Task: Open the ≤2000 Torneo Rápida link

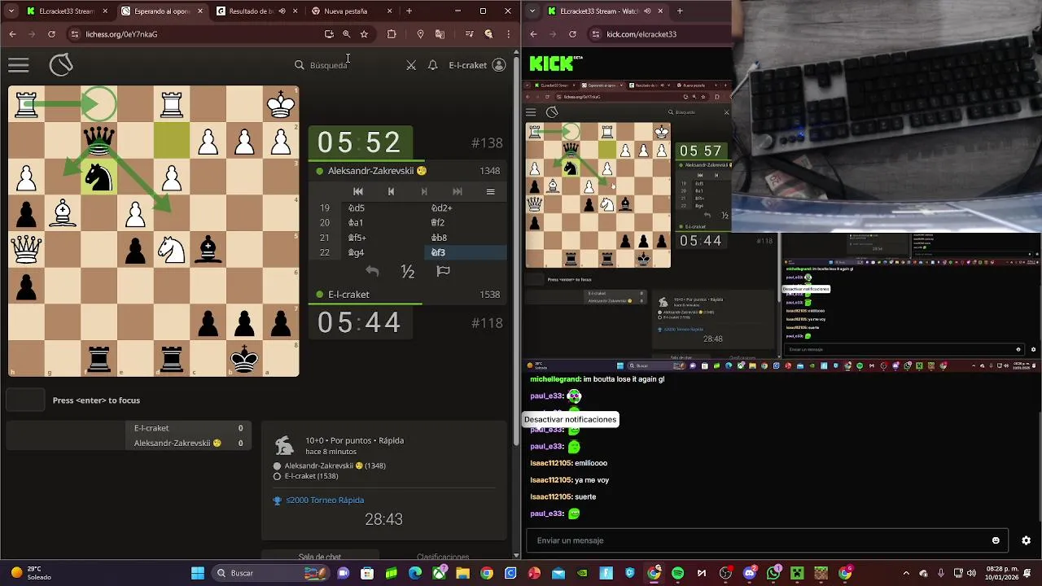Action: click(325, 501)
